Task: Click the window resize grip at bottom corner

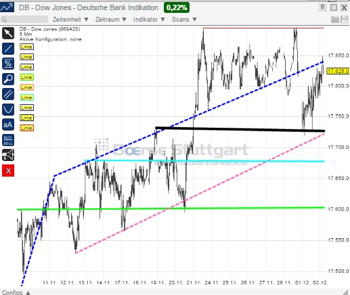Action: [345, 292]
